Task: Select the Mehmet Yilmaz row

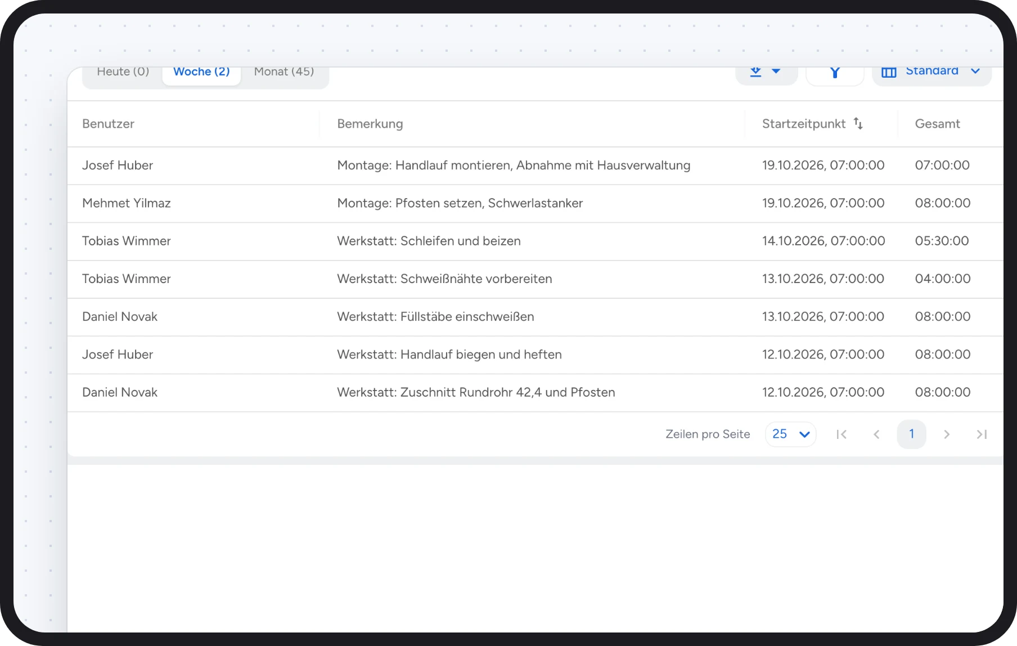Action: (x=535, y=203)
